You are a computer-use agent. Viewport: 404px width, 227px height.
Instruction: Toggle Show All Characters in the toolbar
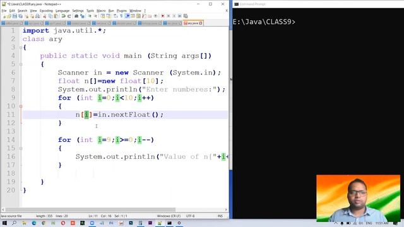(x=121, y=16)
